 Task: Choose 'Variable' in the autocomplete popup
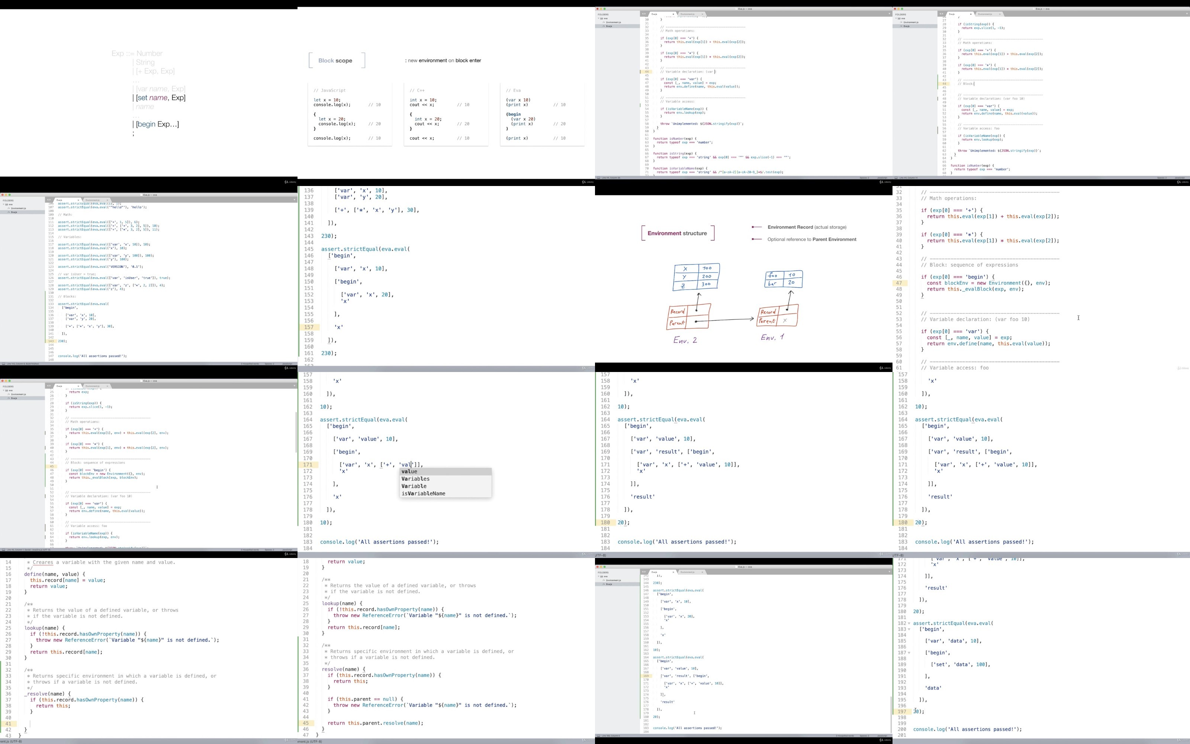446,486
